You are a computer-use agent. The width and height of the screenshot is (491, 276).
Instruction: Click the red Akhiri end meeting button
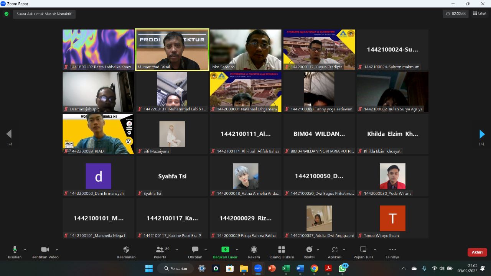(x=477, y=252)
